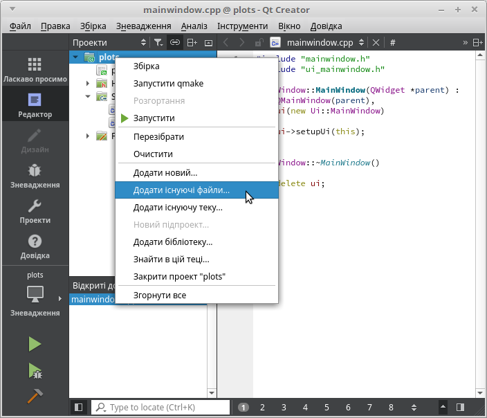
Task: Click the green Run button
Action: 34,344
